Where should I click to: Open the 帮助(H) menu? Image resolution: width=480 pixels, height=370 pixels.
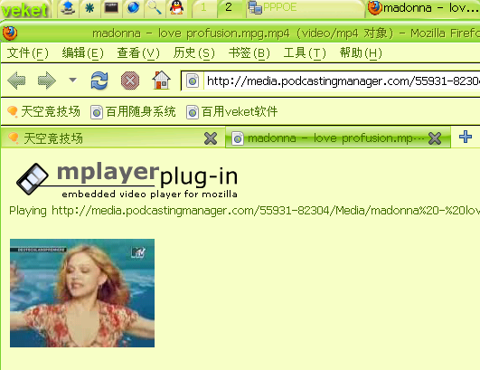[x=361, y=53]
